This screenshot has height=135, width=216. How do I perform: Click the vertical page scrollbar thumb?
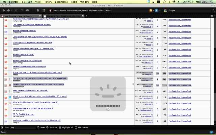215,70
